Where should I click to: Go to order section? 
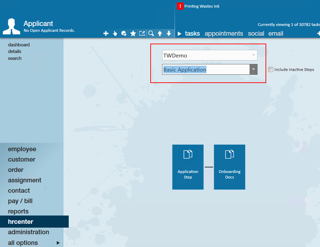pos(16,170)
